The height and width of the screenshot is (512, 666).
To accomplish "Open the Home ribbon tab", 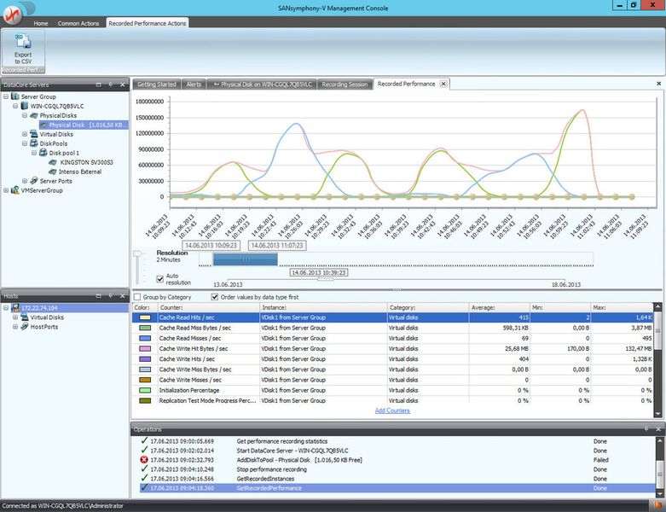I will pos(41,23).
